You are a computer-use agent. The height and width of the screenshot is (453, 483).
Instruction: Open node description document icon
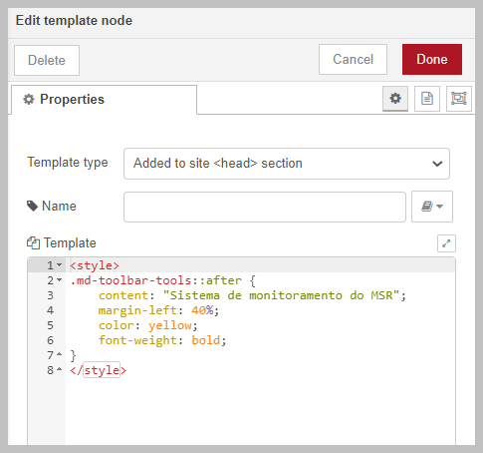click(427, 99)
